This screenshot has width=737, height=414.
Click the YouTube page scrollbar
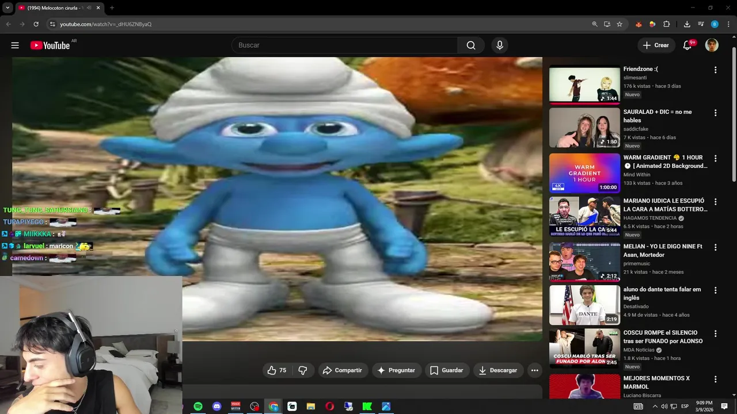point(734,115)
